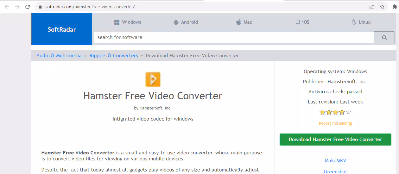
Task: Share this page using share icon
Action: 372,7
